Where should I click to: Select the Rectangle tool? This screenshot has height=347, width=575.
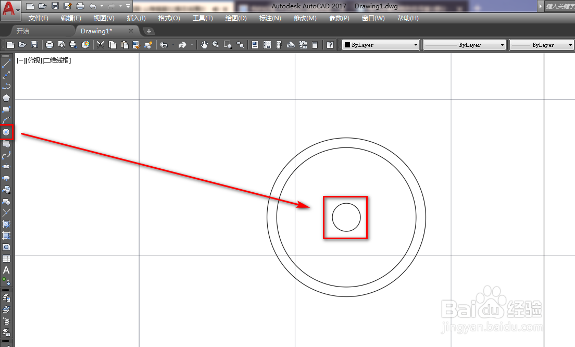coord(6,109)
